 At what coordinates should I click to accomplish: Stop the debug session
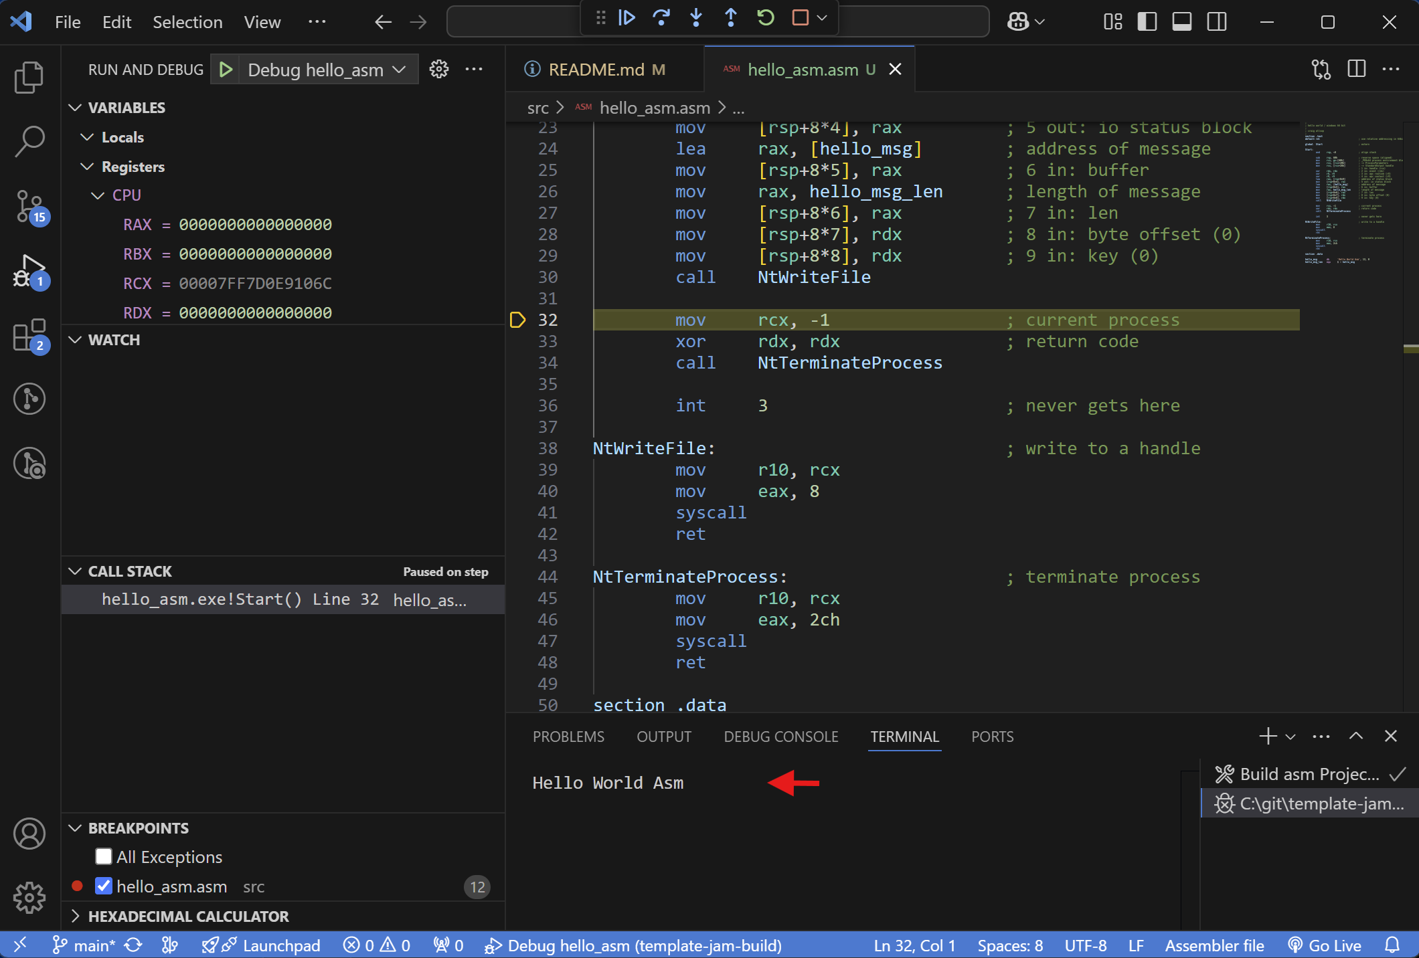[801, 18]
